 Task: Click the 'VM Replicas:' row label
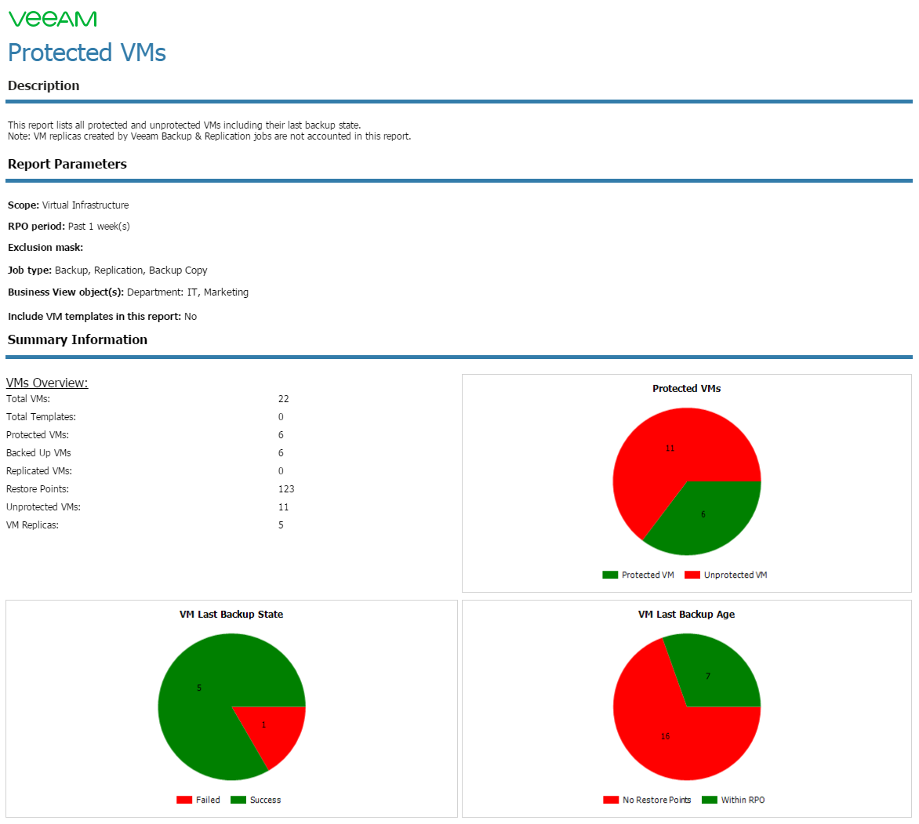coord(32,525)
